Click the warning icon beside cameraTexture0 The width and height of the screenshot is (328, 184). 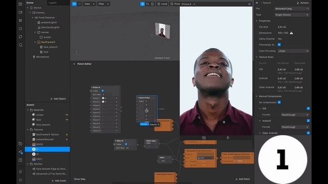pyautogui.click(x=67, y=140)
